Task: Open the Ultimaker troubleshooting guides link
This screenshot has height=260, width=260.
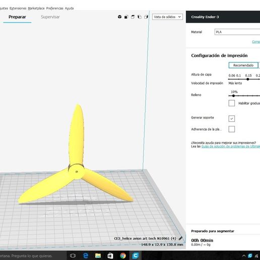Action: [231, 147]
